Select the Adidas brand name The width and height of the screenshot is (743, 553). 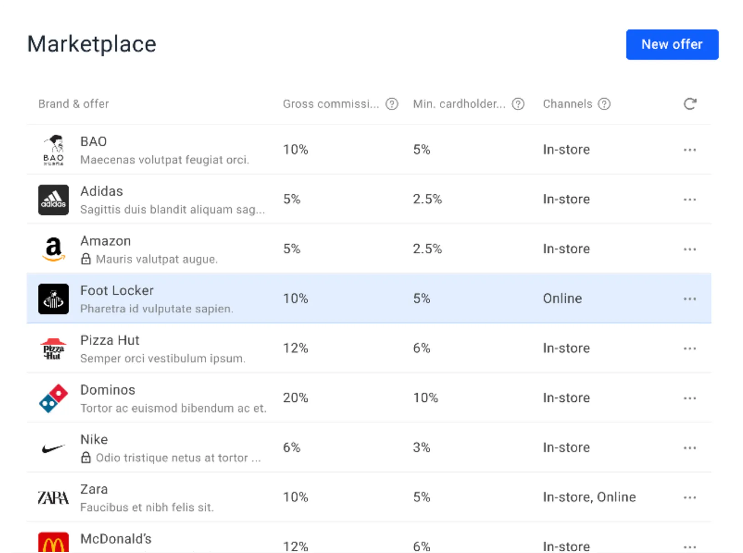(x=102, y=191)
